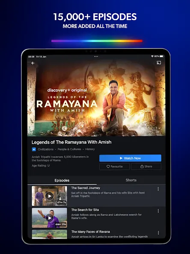Open options menu for The Search for Sita

[158, 211]
